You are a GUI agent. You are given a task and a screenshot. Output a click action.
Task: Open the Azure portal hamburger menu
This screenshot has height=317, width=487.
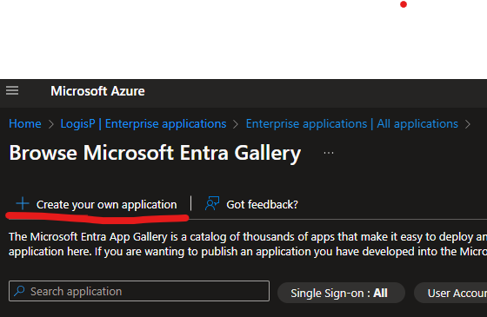(x=12, y=90)
